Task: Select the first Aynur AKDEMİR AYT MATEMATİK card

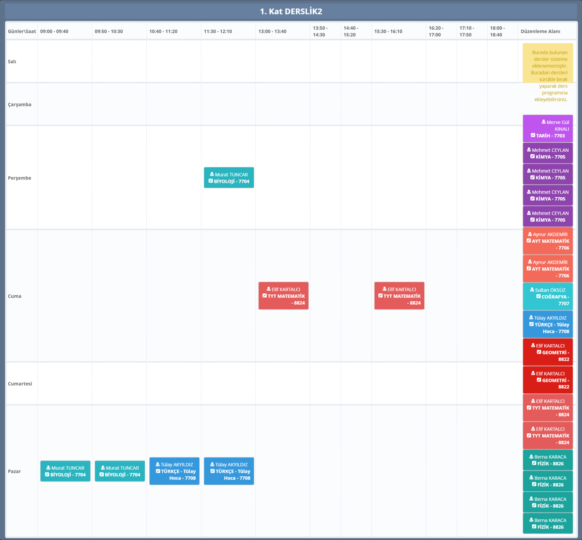Action: pyautogui.click(x=547, y=241)
